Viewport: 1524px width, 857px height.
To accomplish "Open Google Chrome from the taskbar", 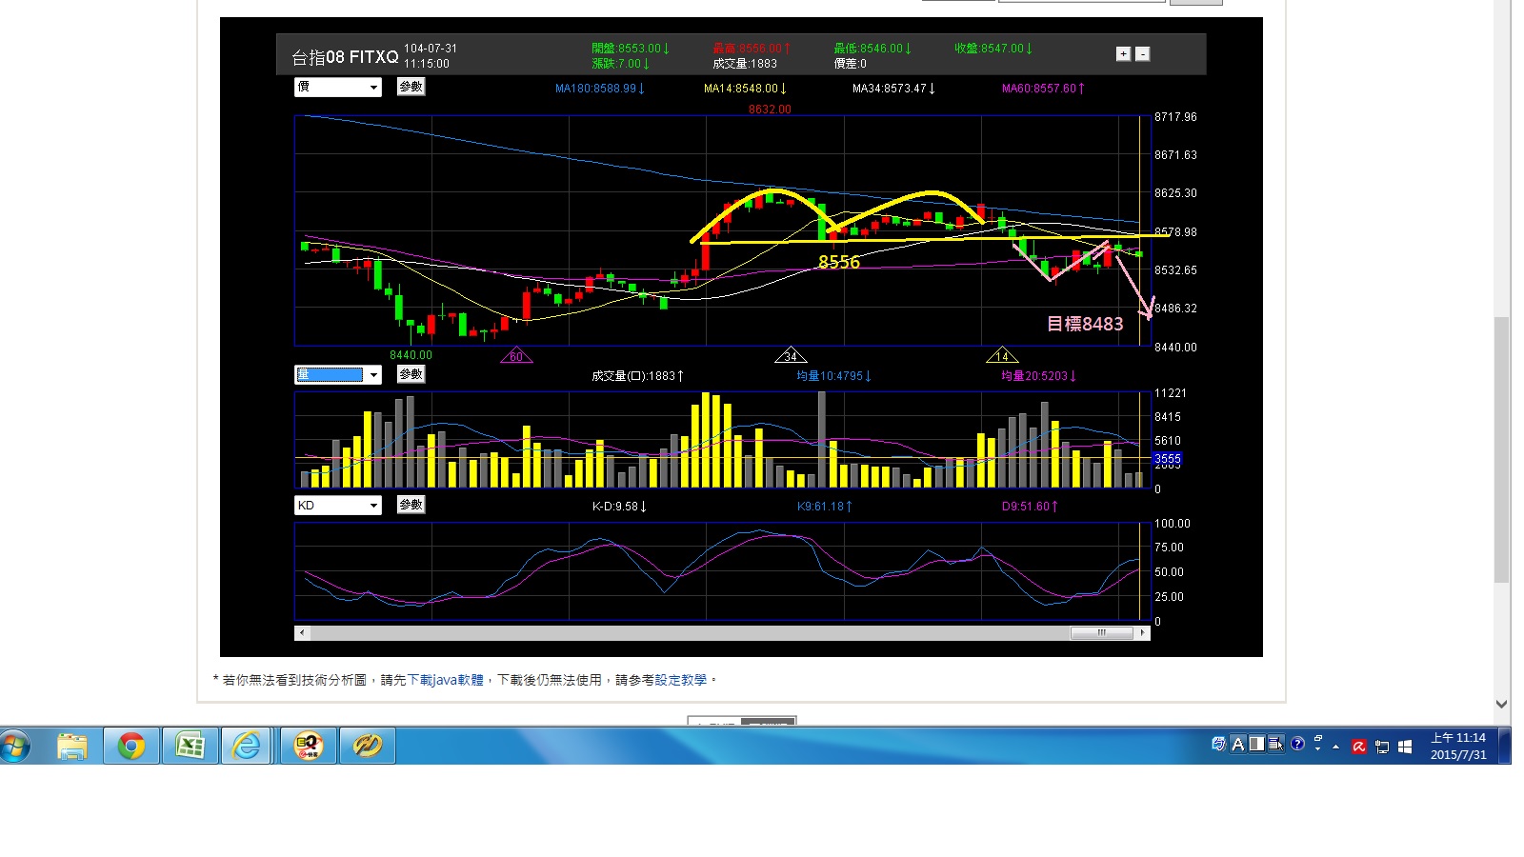I will (131, 746).
